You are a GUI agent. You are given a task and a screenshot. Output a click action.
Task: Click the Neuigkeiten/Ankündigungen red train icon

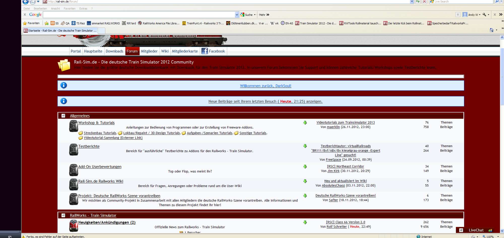pyautogui.click(x=74, y=225)
